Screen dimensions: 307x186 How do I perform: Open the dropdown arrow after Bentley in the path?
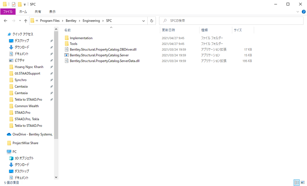pyautogui.click(x=80, y=21)
